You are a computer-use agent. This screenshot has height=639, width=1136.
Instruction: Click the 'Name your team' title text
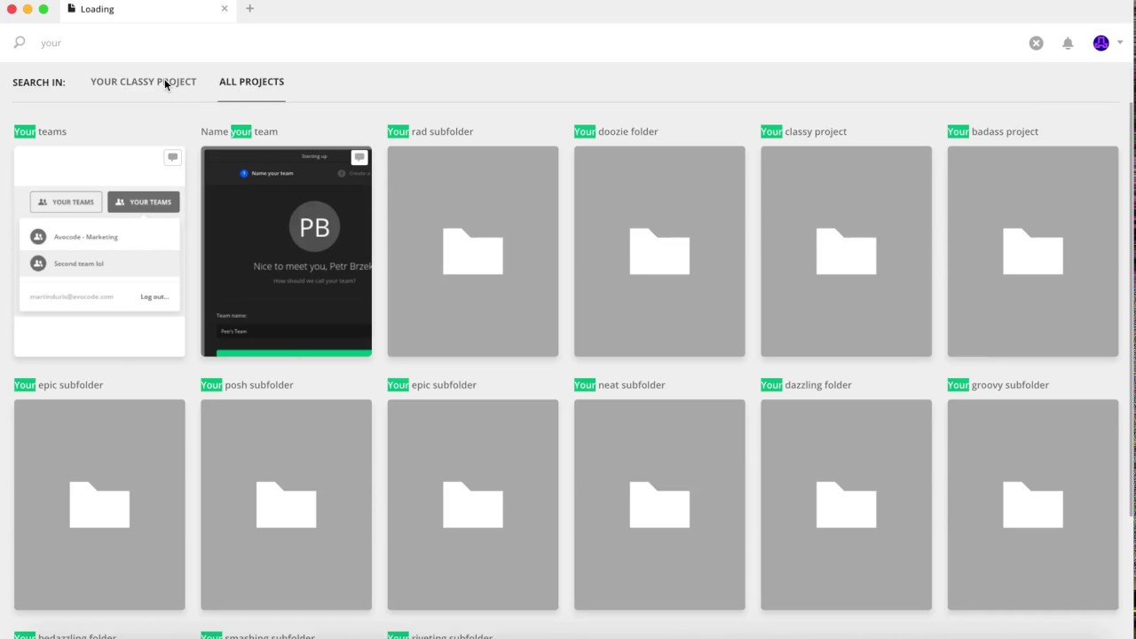(240, 131)
